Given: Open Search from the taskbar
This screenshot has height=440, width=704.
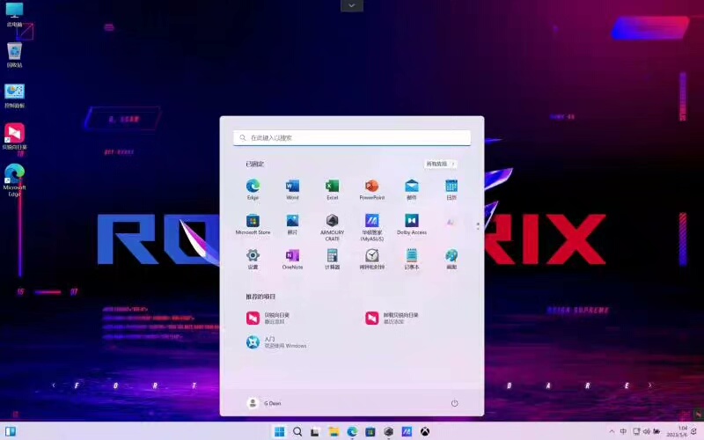Looking at the screenshot, I should click(297, 431).
